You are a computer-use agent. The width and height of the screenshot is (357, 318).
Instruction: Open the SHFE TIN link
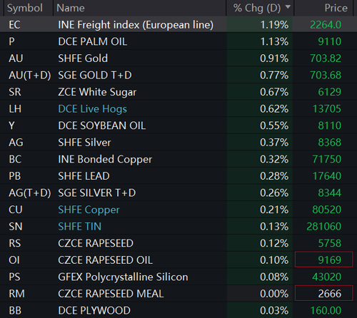80,227
